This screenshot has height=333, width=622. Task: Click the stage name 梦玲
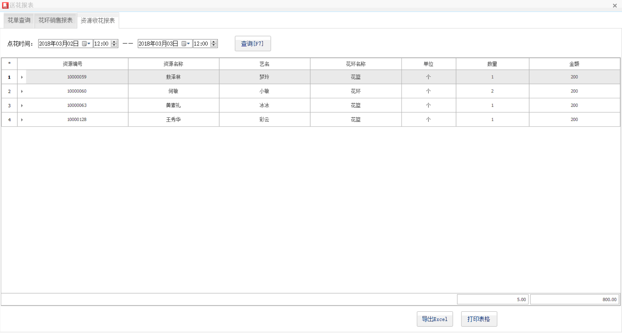coord(265,77)
